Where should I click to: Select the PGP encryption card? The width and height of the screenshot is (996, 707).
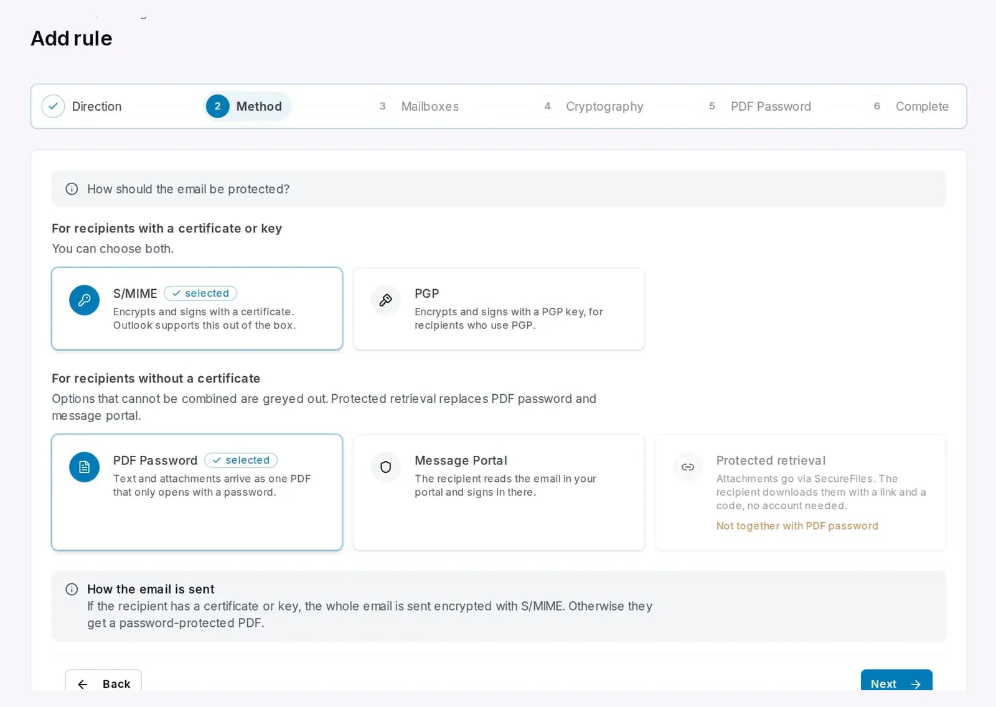(499, 308)
